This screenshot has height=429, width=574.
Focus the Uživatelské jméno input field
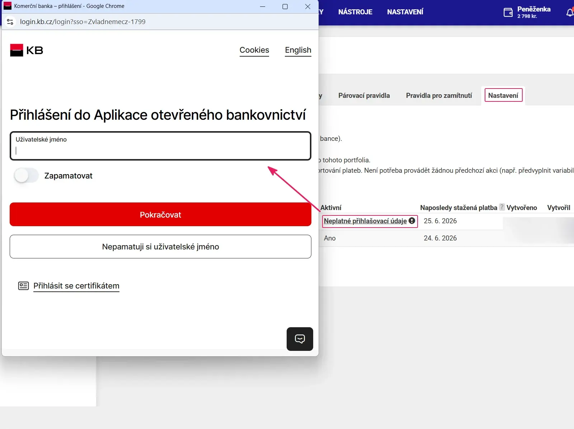tap(160, 146)
